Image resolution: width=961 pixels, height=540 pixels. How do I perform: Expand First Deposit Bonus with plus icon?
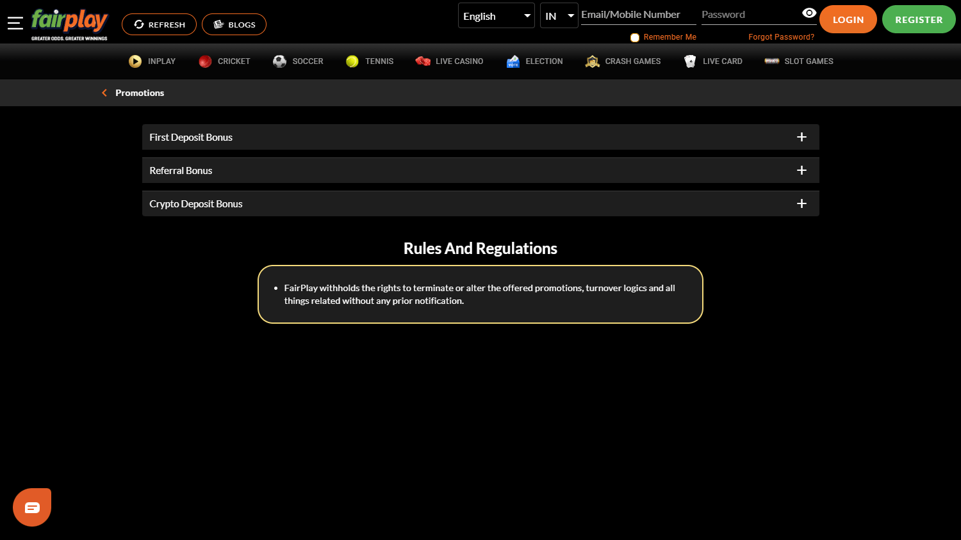(801, 137)
